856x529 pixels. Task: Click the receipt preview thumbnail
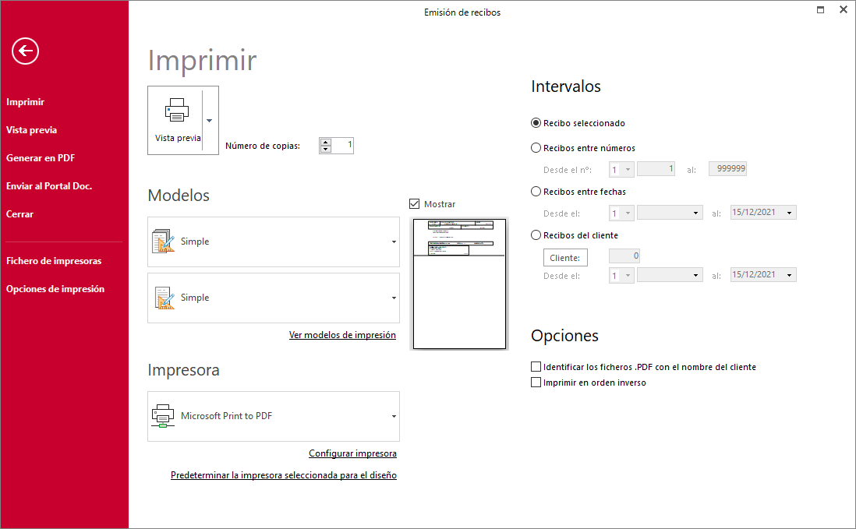click(x=459, y=284)
